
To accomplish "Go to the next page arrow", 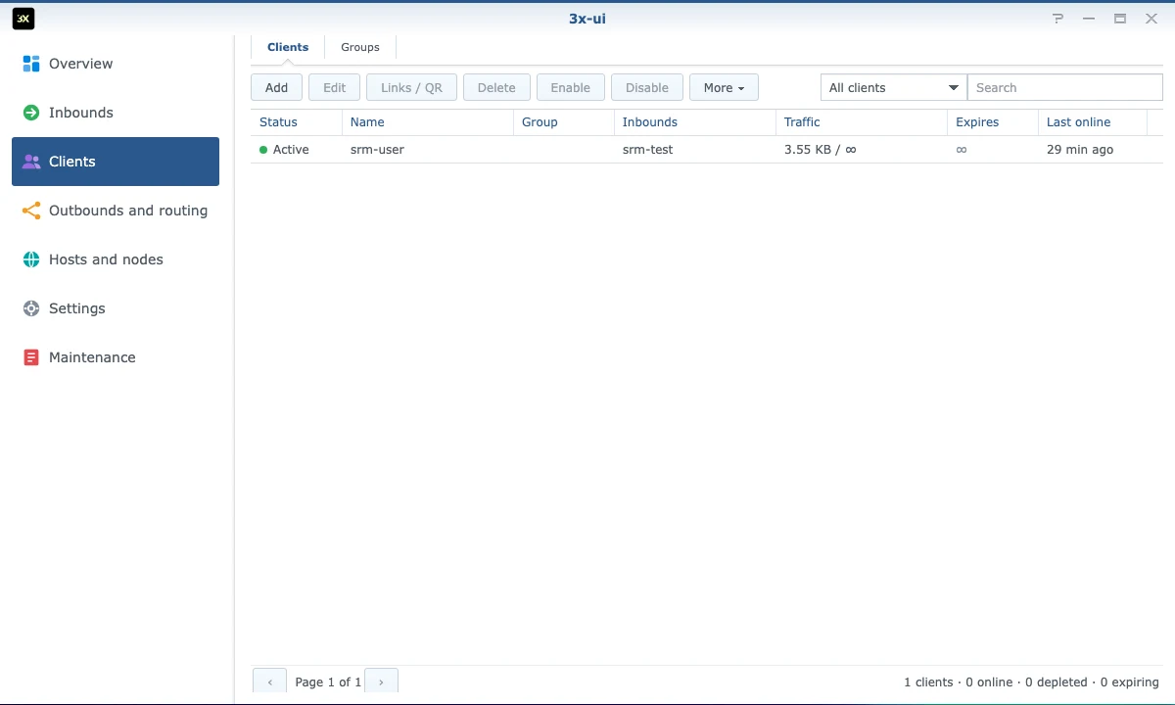I will pos(381,681).
